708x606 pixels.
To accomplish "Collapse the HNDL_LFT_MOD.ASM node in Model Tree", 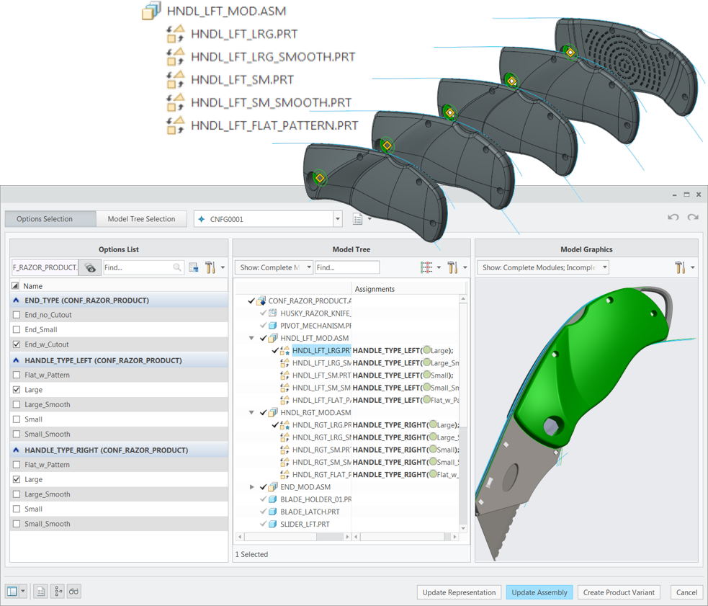I will (251, 337).
